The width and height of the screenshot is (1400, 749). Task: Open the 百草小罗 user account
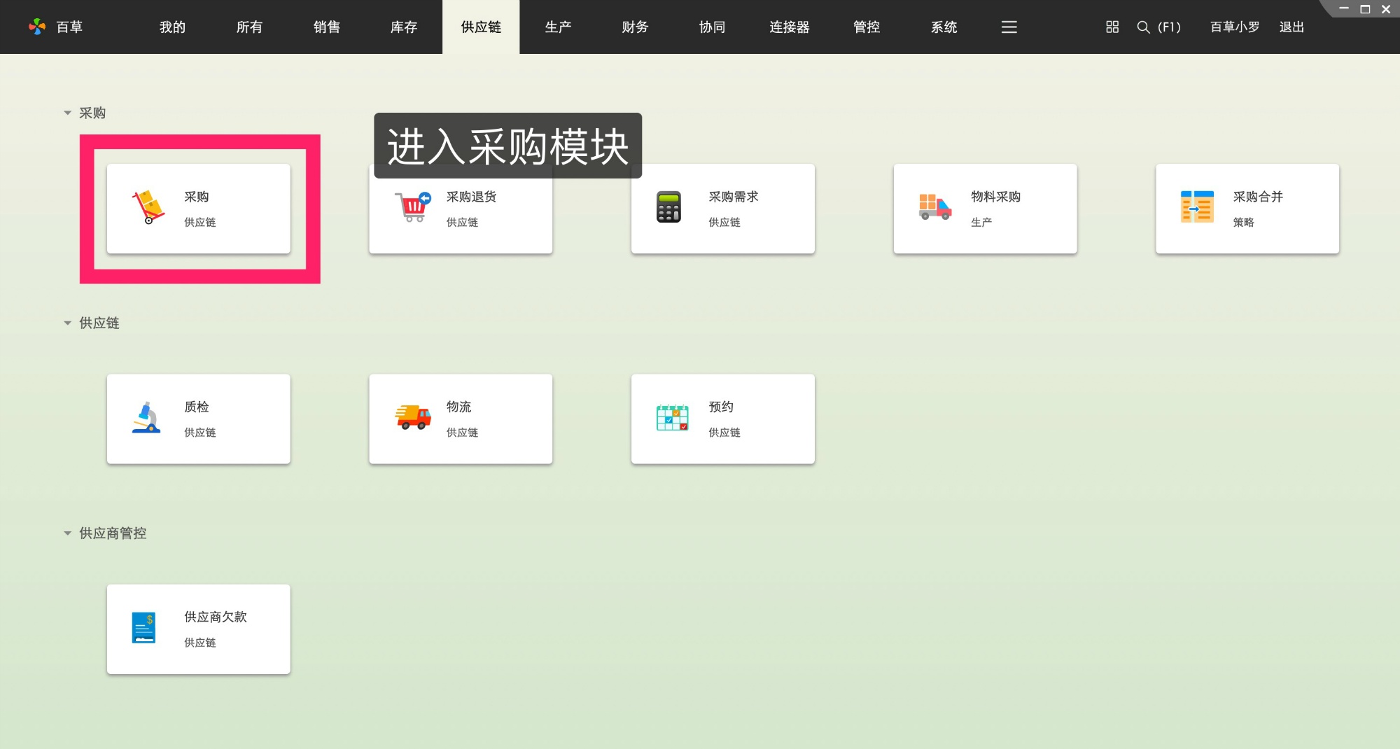[1233, 27]
